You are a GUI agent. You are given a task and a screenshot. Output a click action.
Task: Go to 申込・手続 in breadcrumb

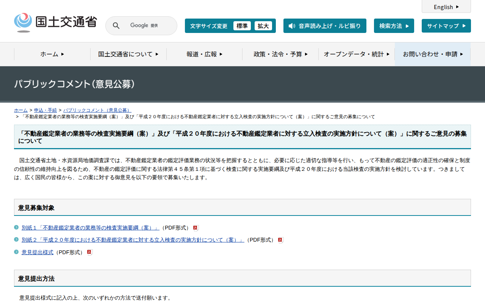pyautogui.click(x=45, y=110)
